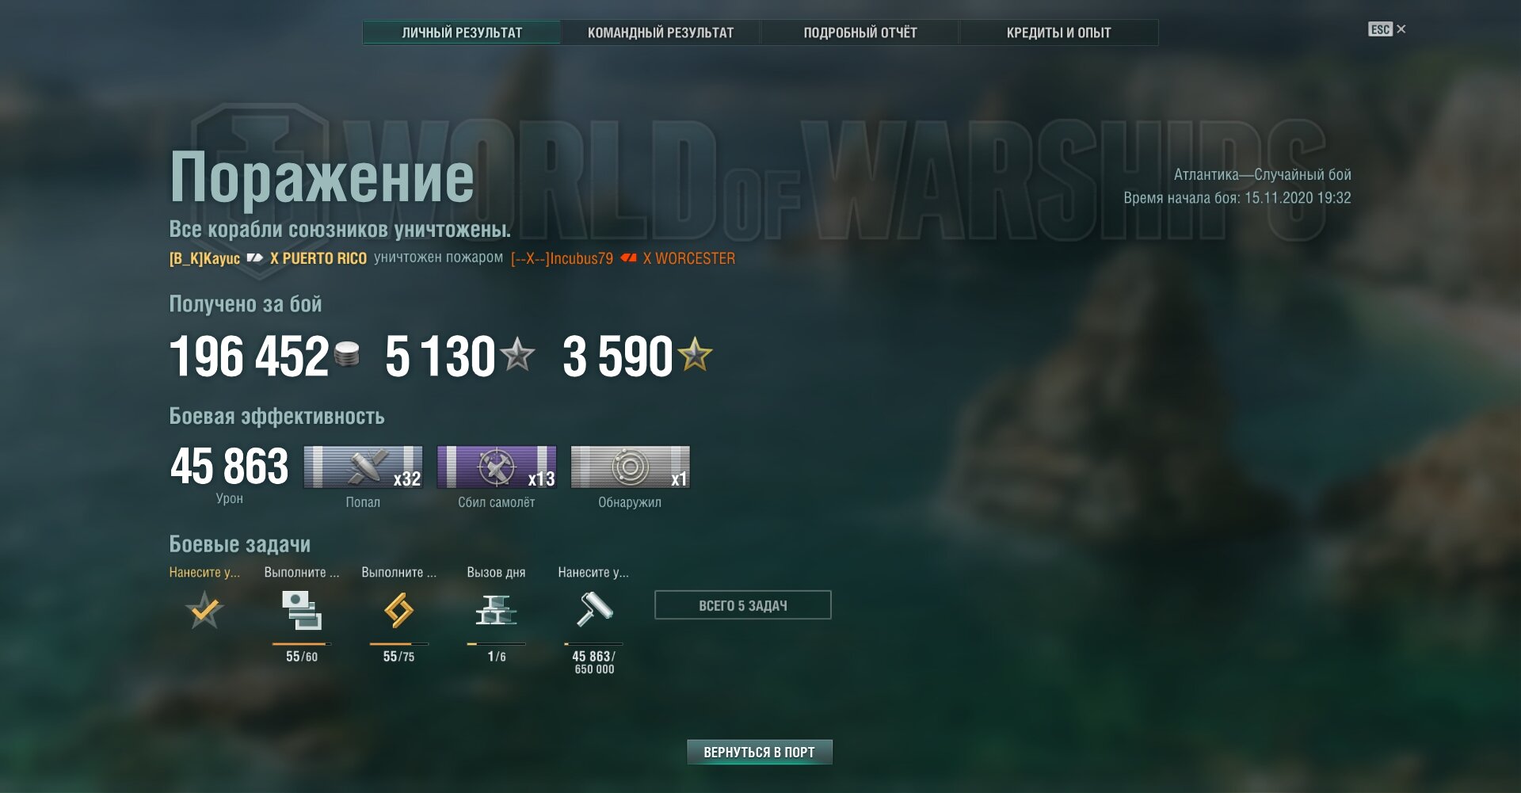Select the shell hits ribbon x32

pos(363,467)
